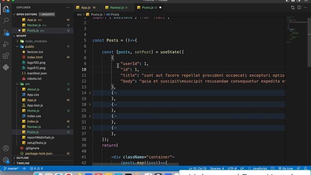
Task: Click the errors and warnings counter
Action: point(36,169)
